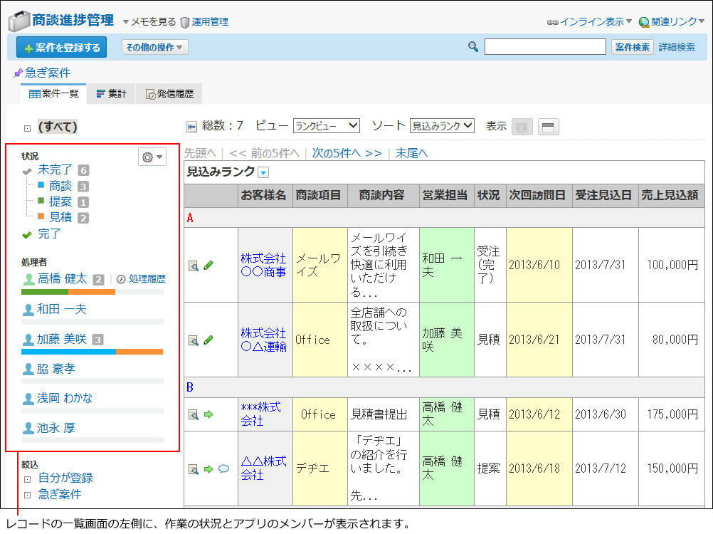Click 案件を登録する button
The width and height of the screenshot is (713, 534).
[61, 47]
